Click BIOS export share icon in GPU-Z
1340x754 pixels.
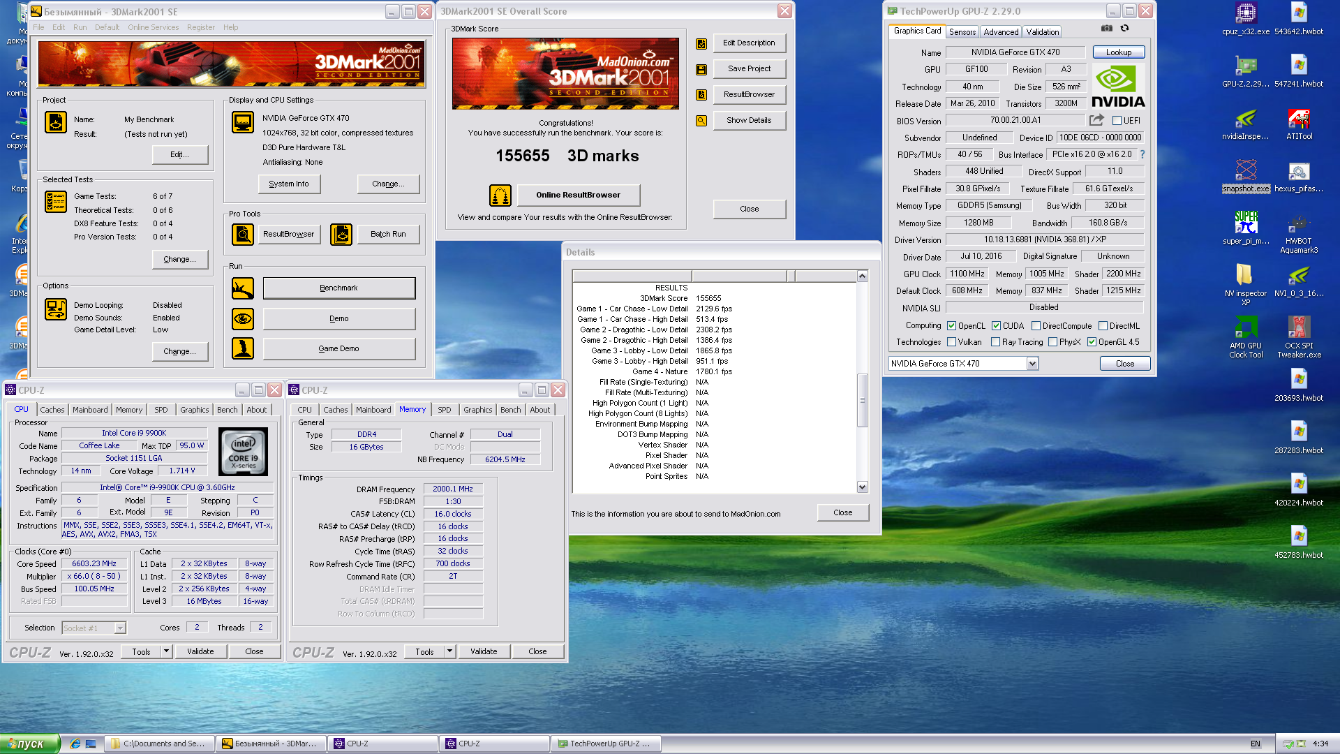1096,120
